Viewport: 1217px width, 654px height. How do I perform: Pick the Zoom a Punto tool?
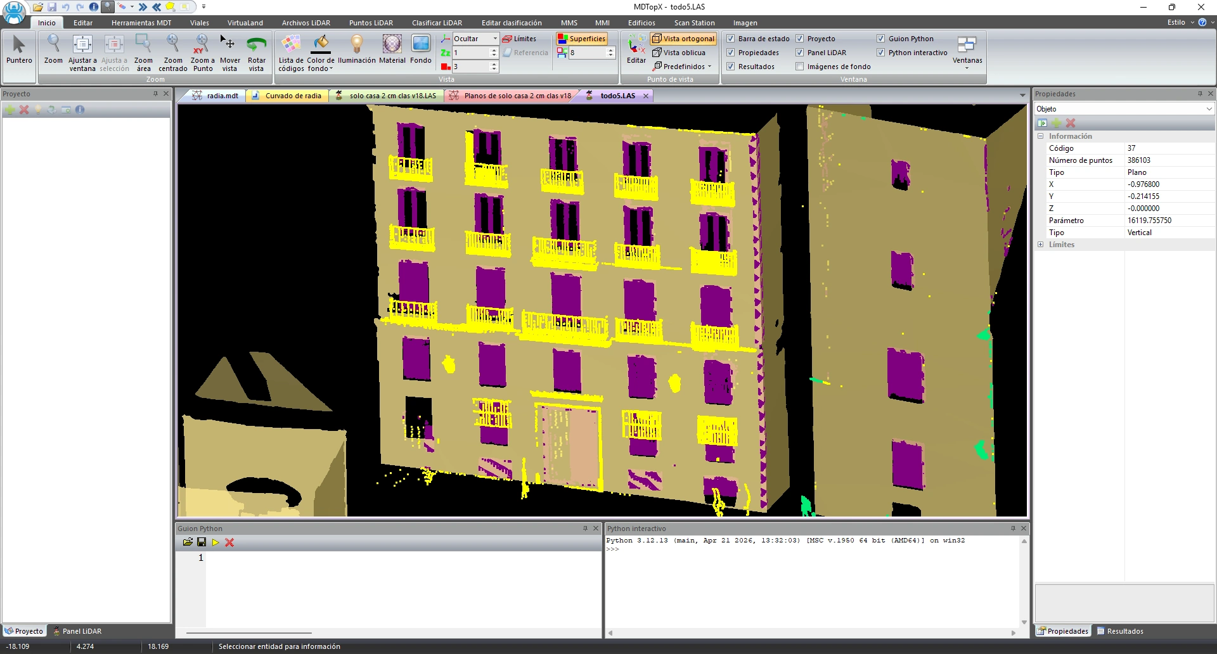(x=202, y=53)
